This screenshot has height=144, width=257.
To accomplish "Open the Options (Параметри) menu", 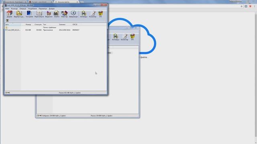I will click(x=43, y=9).
